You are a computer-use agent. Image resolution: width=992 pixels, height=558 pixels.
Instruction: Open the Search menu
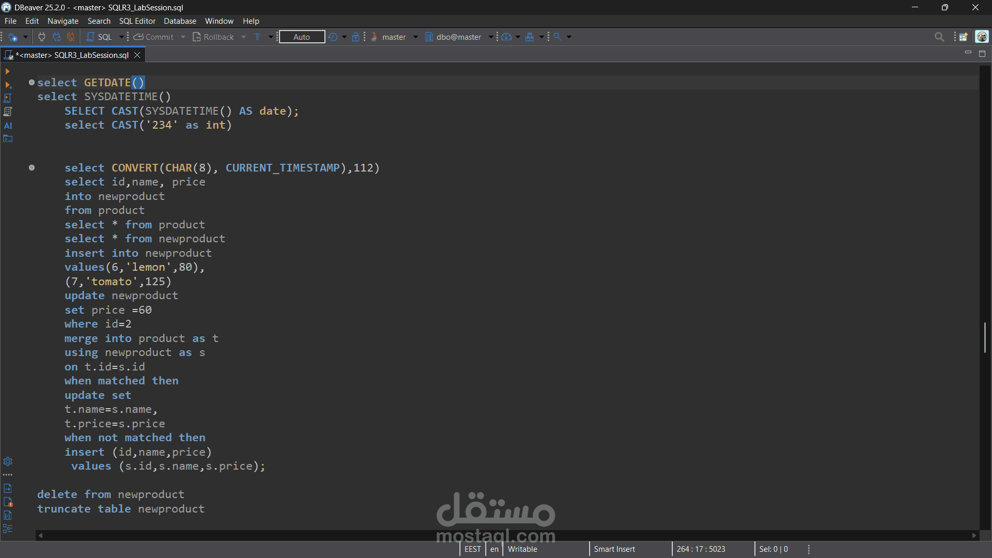coord(99,21)
